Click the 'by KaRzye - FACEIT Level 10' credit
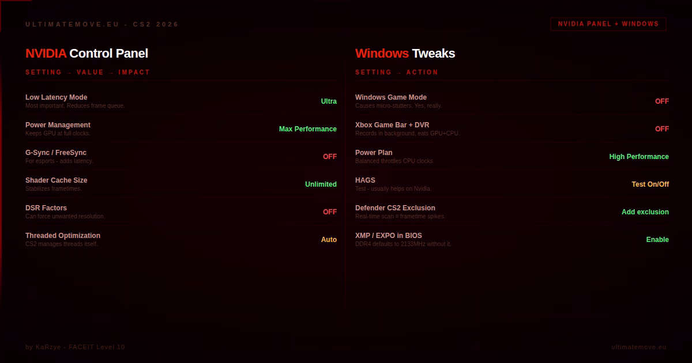Viewport: 692px width, 363px height. click(75, 347)
